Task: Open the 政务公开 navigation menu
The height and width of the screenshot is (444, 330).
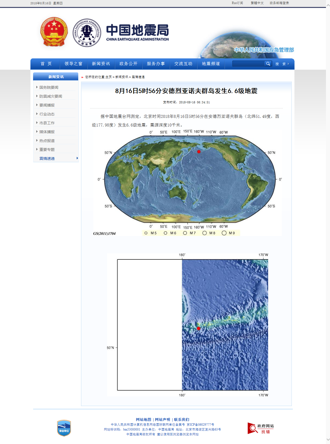Action: tap(128, 64)
